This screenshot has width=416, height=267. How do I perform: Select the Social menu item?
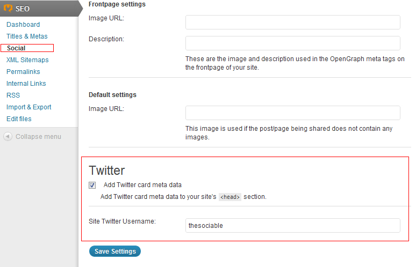click(x=17, y=48)
